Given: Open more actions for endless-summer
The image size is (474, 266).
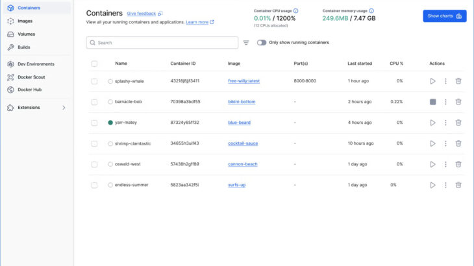Looking at the screenshot, I should coord(445,185).
